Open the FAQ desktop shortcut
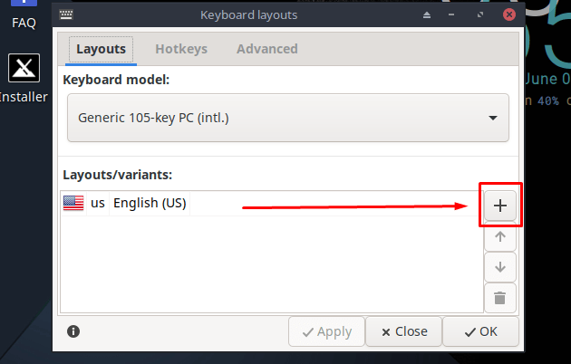 [24, 15]
